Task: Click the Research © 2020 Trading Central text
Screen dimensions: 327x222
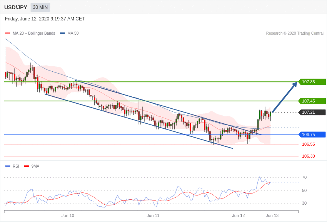Action: [x=295, y=34]
